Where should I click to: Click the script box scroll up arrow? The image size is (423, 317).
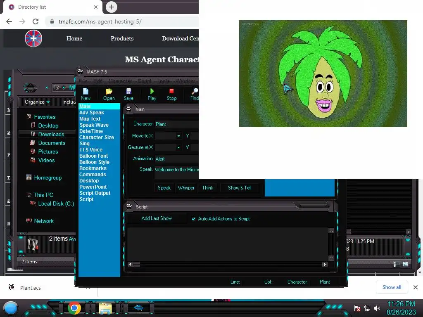331,231
